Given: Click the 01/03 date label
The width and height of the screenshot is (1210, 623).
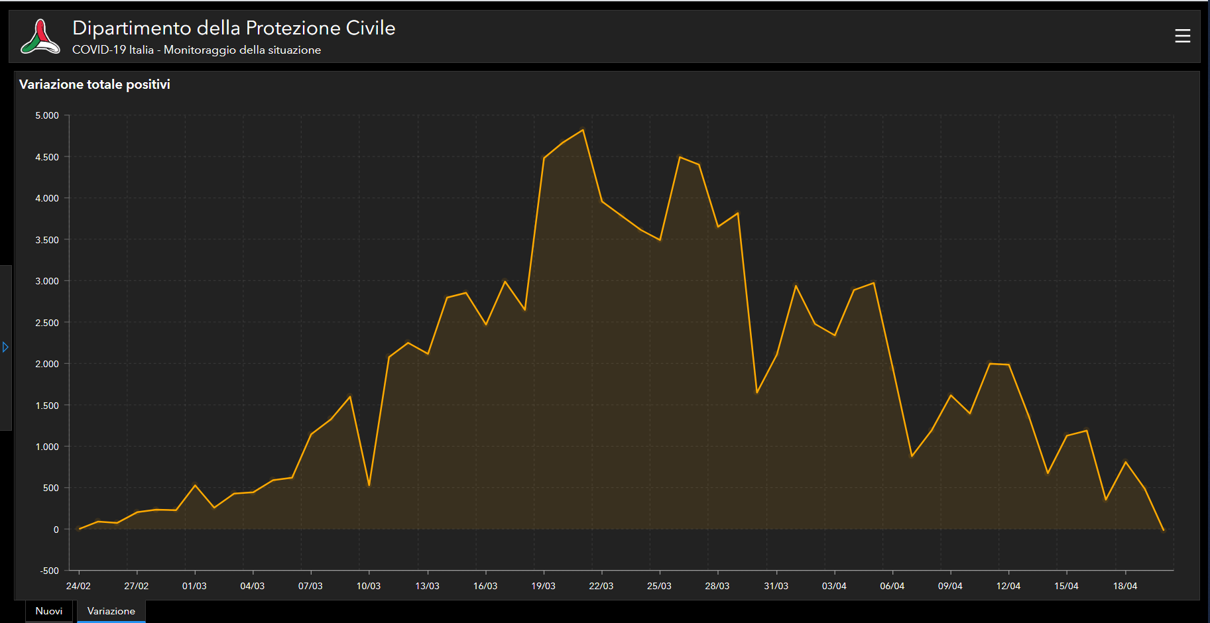Looking at the screenshot, I should click(x=194, y=586).
